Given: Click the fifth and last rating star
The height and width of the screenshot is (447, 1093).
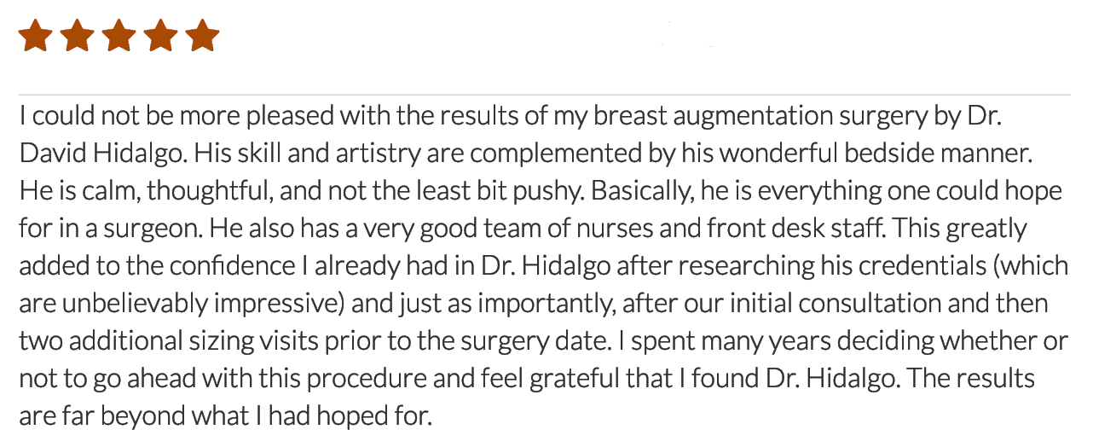Looking at the screenshot, I should pyautogui.click(x=202, y=37).
